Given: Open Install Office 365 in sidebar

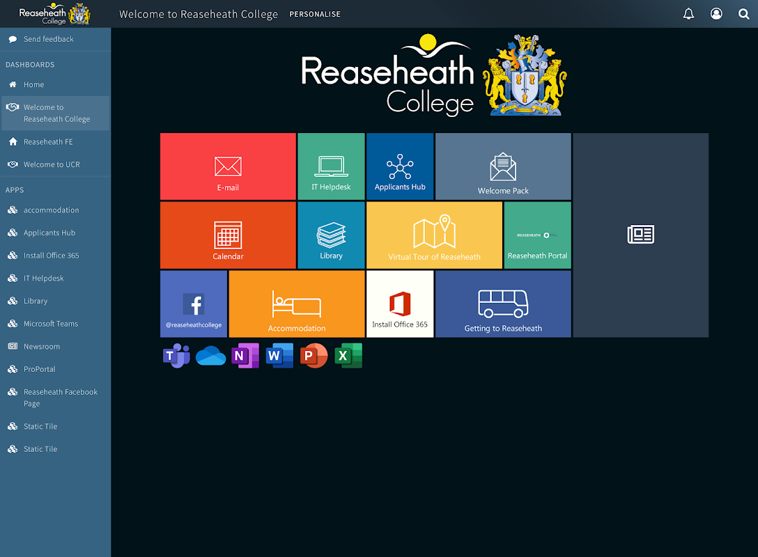Looking at the screenshot, I should 55,256.
